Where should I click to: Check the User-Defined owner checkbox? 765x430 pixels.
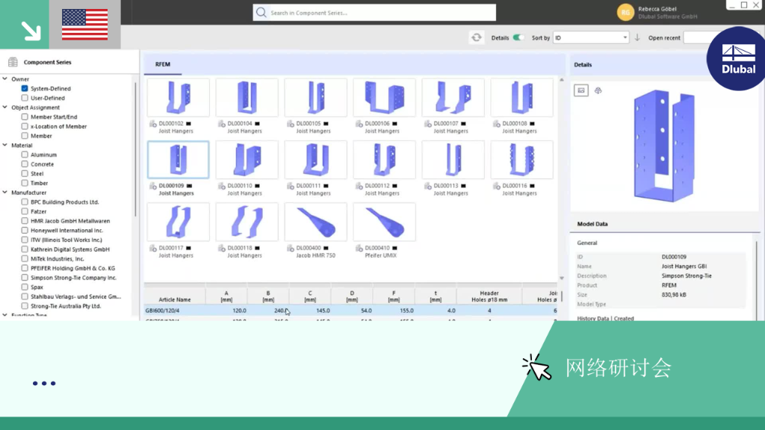pyautogui.click(x=25, y=98)
